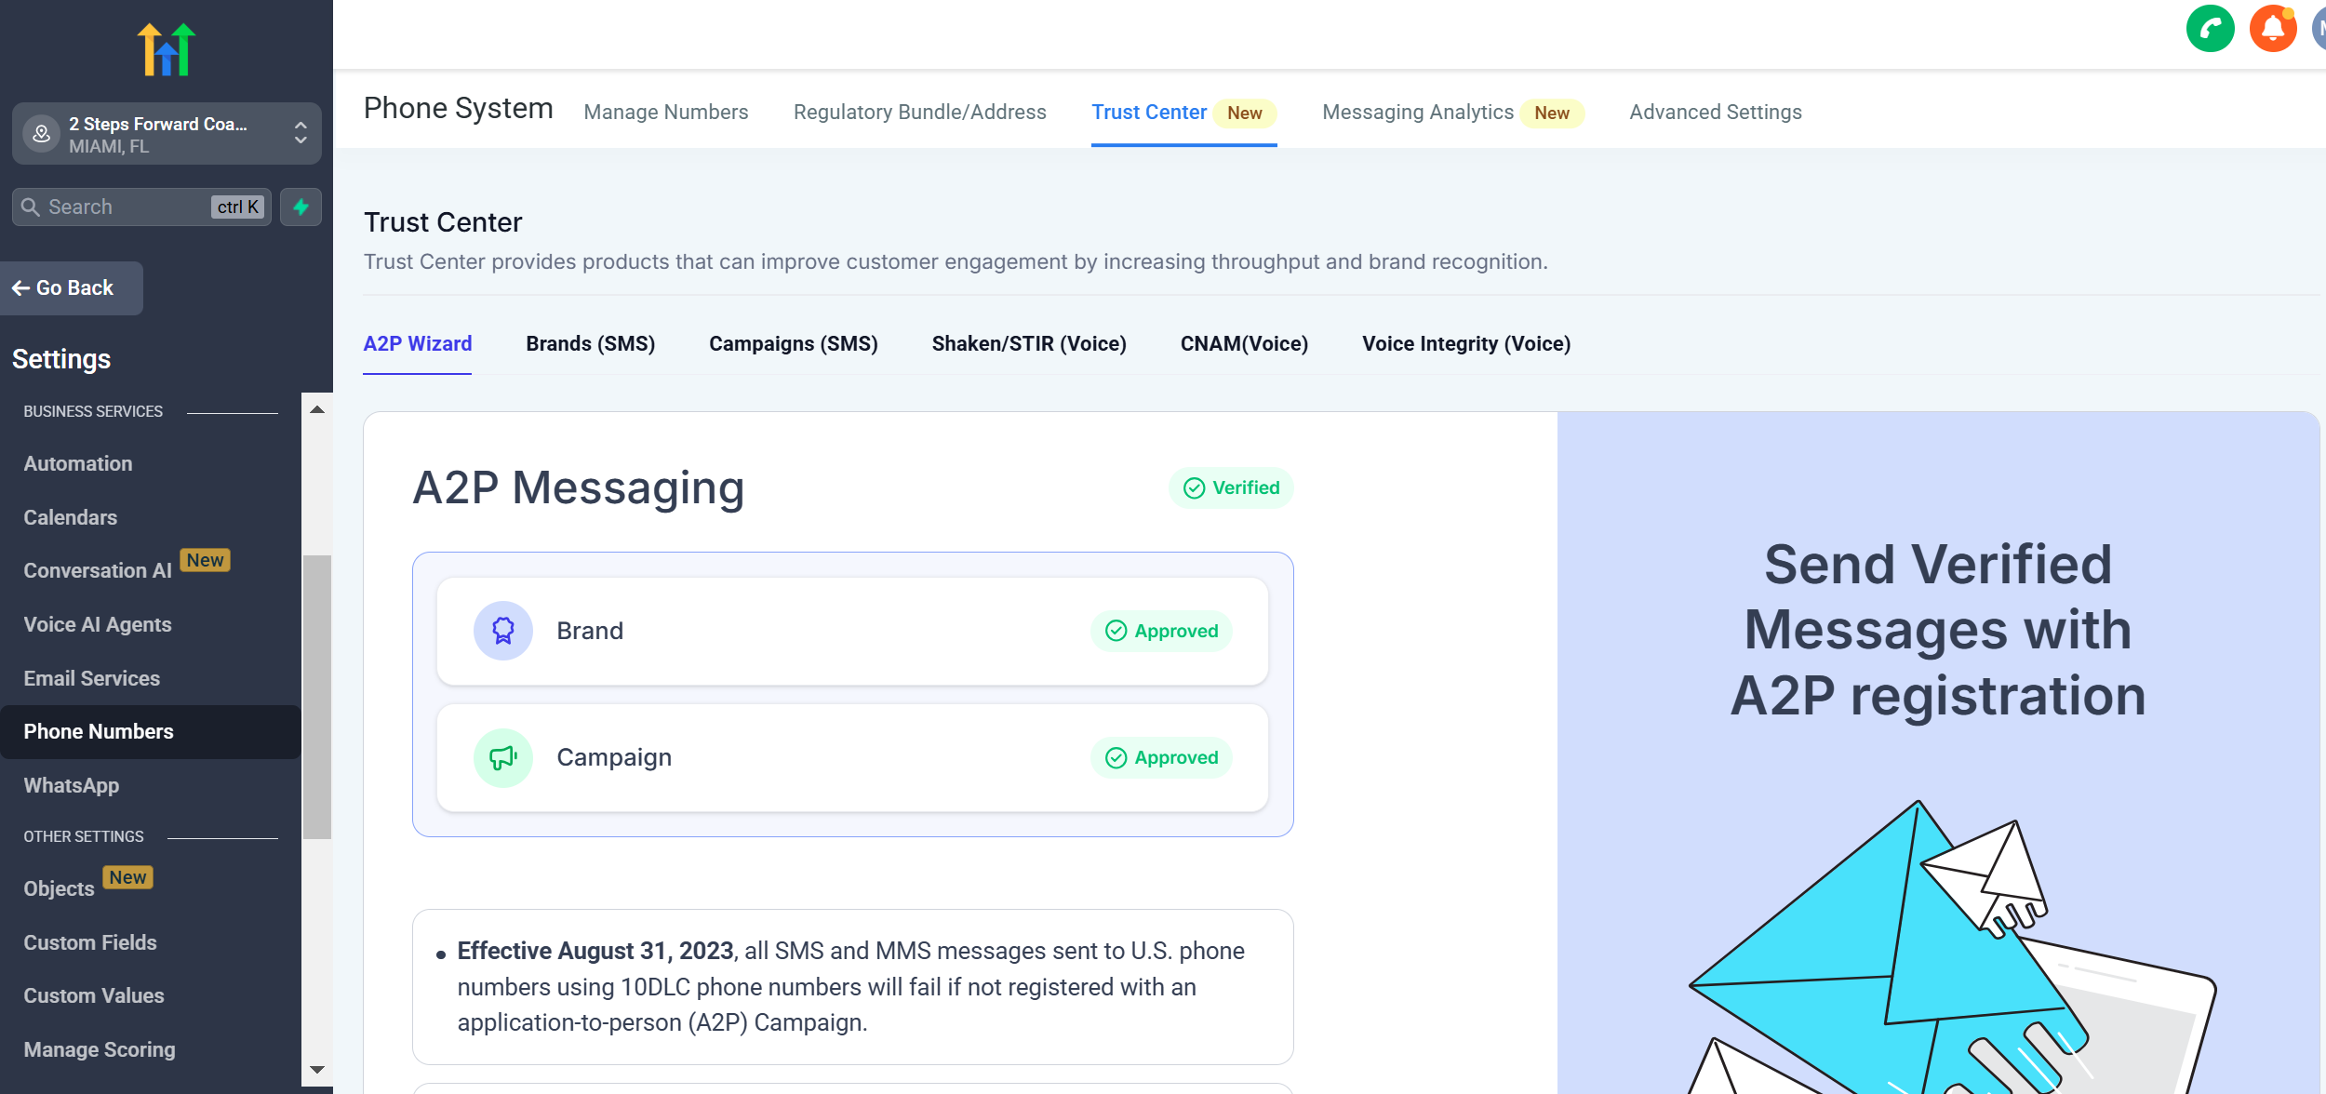Click the Brand ribbon badge icon
This screenshot has width=2326, height=1094.
click(x=502, y=631)
